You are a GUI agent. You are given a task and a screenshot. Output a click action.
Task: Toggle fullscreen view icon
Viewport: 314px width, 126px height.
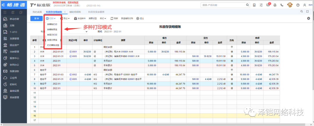pos(308,12)
